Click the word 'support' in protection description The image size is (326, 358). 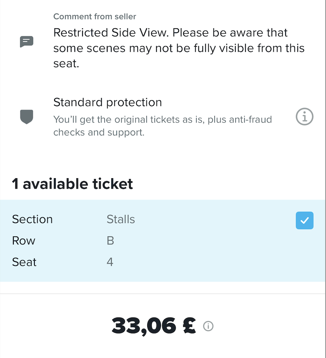coord(128,132)
